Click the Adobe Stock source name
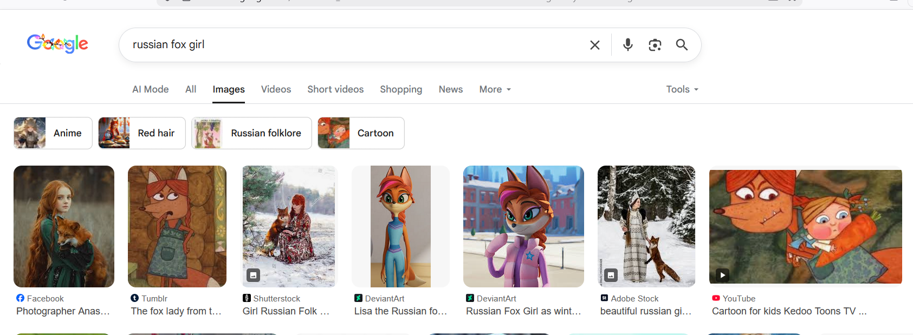Screen dimensions: 913x335 [635, 299]
